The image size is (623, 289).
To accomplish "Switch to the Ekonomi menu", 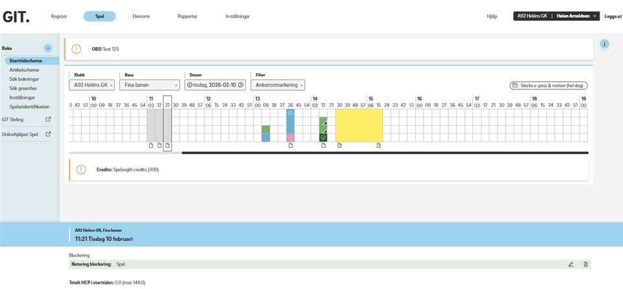I will click(141, 16).
